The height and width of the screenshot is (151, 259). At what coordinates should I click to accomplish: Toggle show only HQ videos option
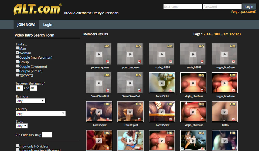(x=18, y=146)
